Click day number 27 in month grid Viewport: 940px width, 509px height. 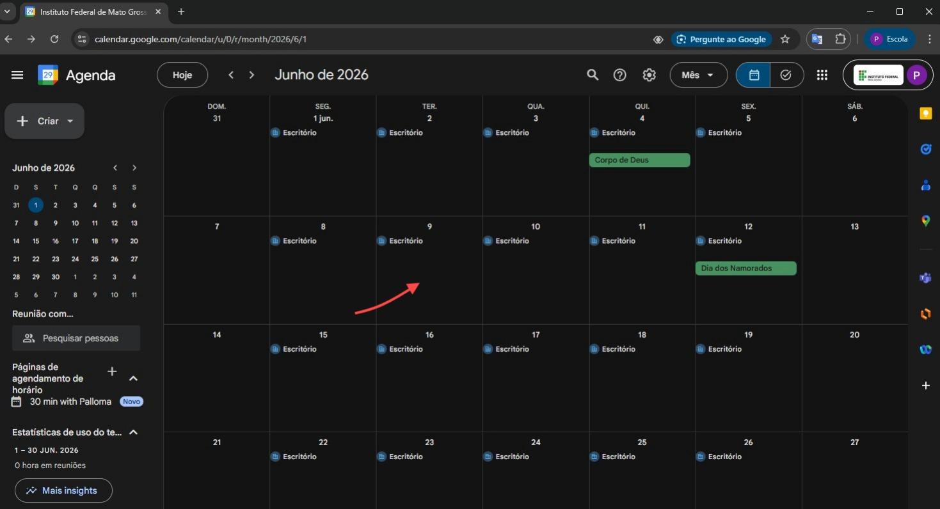(x=854, y=442)
